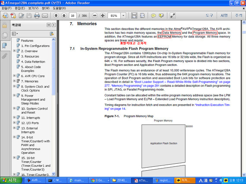Switch to read mode expand icon
246x184 pixels.
173,16
